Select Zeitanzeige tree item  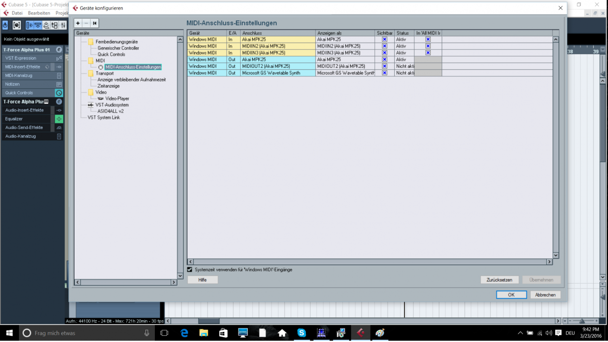click(x=109, y=86)
